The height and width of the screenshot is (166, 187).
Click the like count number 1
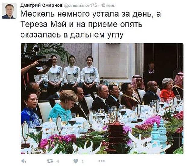coord(83,161)
